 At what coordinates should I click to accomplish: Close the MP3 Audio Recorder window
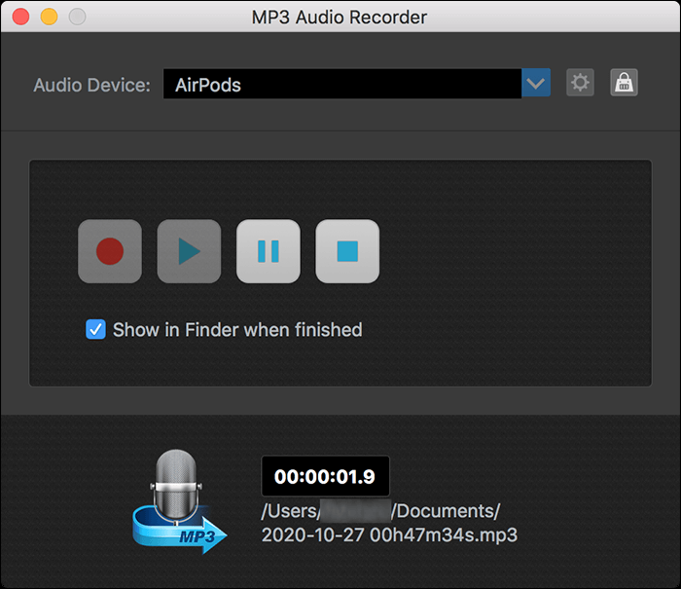pos(20,17)
